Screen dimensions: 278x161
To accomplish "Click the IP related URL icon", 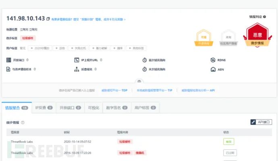I will pos(77,60).
